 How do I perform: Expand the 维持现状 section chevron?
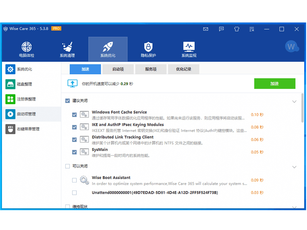294,207
